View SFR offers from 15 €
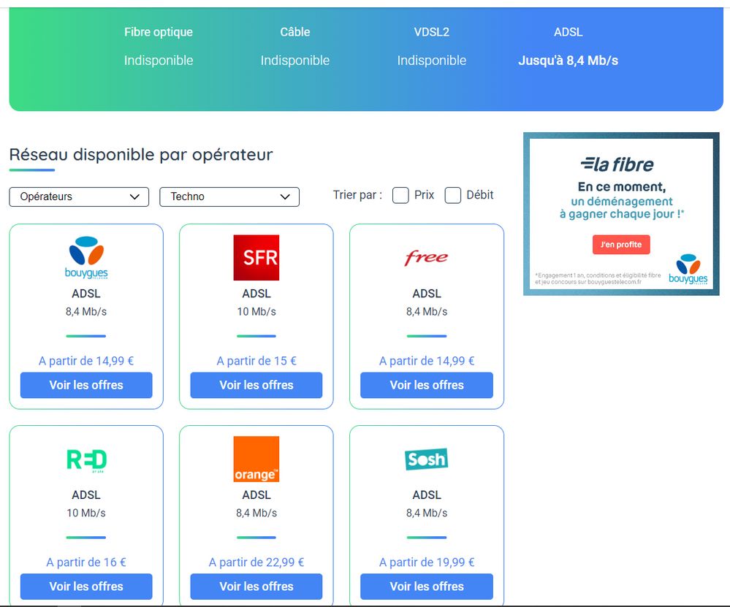The image size is (730, 607). 256,385
